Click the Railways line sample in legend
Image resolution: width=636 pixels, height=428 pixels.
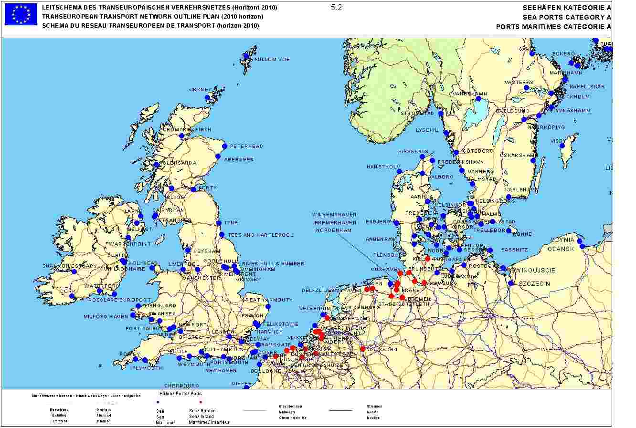coord(254,410)
